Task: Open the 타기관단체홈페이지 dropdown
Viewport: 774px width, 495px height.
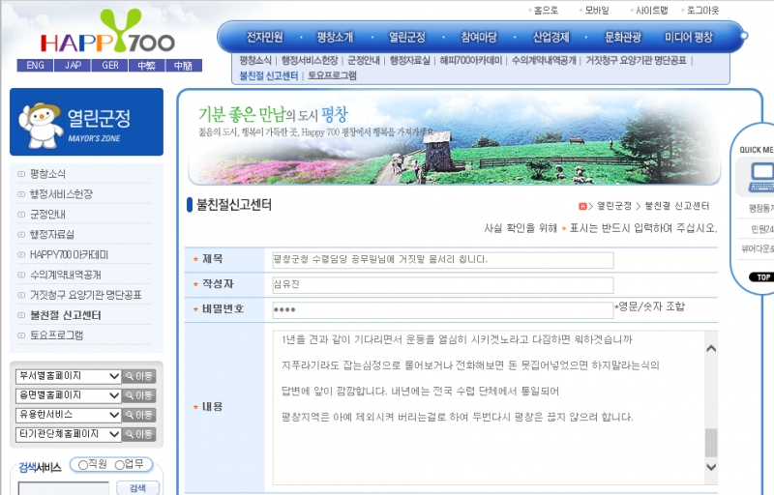Action: tap(68, 434)
